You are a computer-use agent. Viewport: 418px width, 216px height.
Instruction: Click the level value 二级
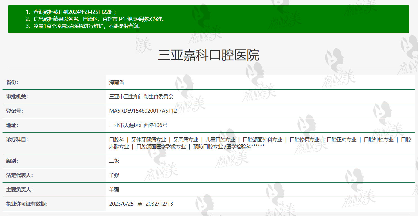[114, 161]
